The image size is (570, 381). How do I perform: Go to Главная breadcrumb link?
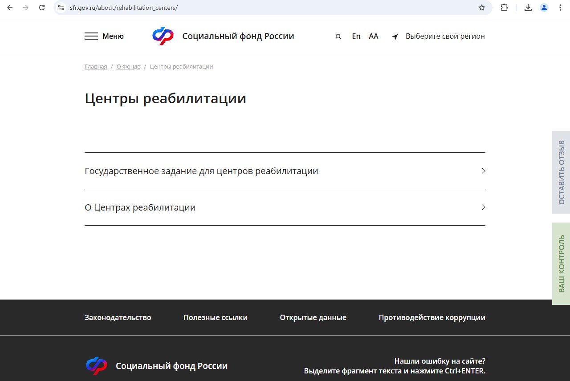click(x=96, y=66)
